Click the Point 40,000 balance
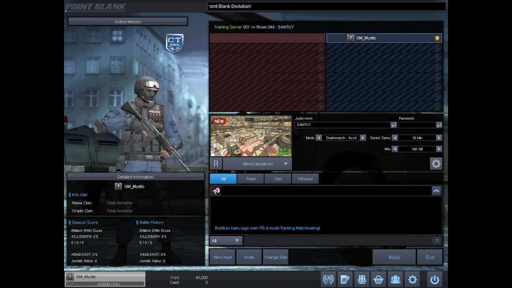Screen dimensions: 512x288 coord(189,278)
